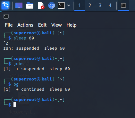The height and width of the screenshot is (118, 135).
Task: Launch the text editor panel icon
Action: coord(41,5)
